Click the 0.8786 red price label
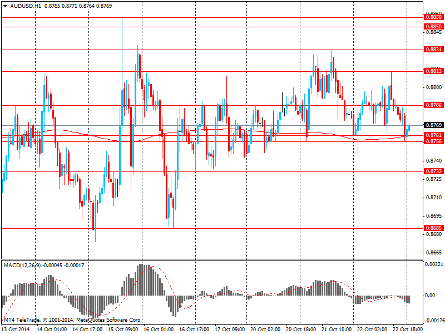This screenshot has height=334, width=445. tap(433, 105)
